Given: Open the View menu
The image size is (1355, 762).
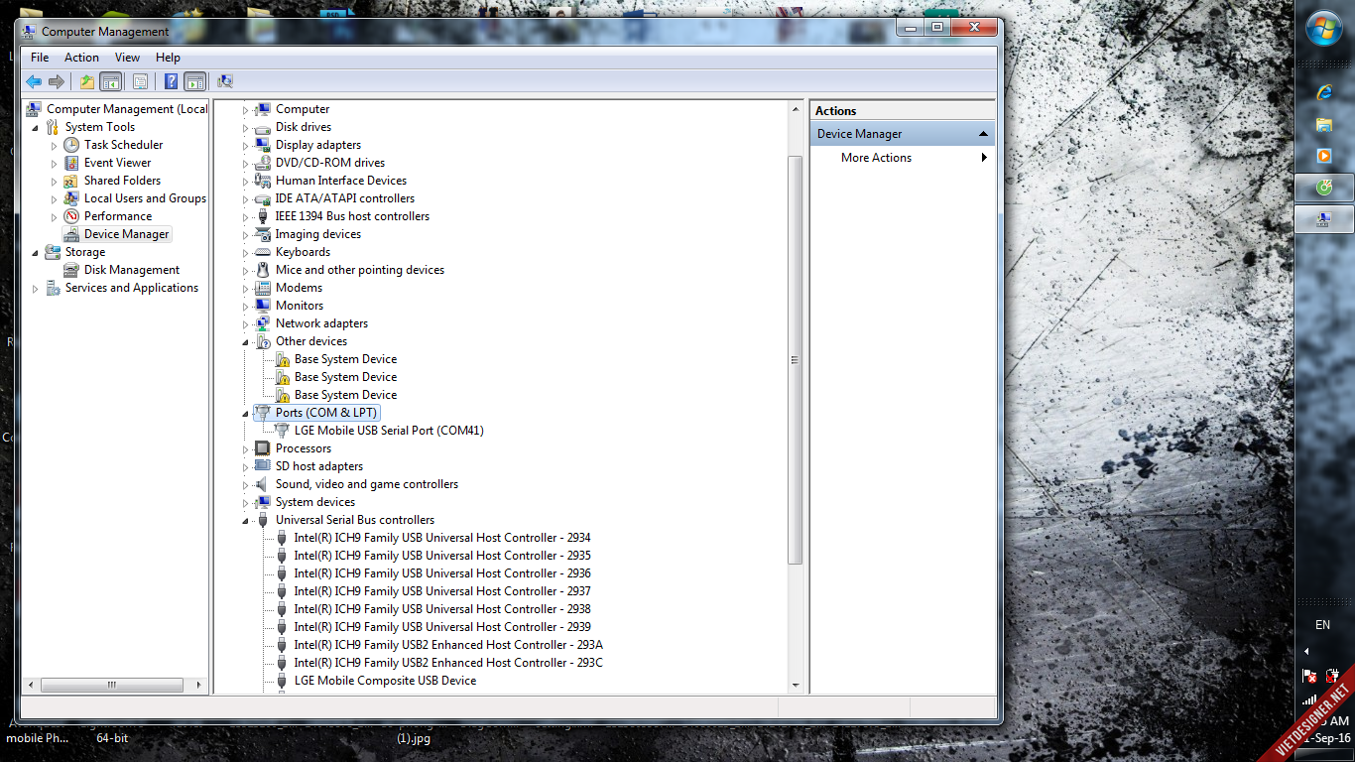Looking at the screenshot, I should coord(127,58).
